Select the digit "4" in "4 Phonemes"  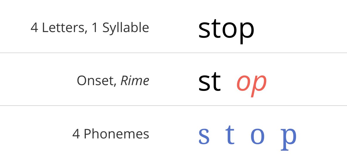click(x=76, y=134)
